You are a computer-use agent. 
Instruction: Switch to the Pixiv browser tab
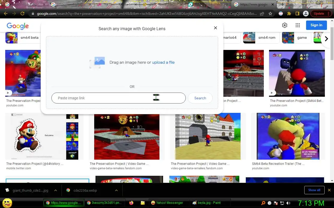[x=209, y=4]
